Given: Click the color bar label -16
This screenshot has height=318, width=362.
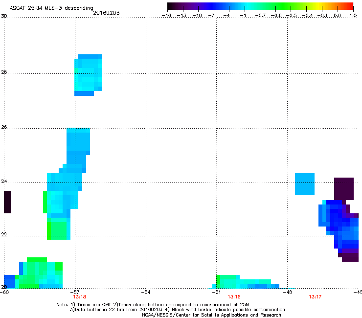Looking at the screenshot, I should pos(166,16).
